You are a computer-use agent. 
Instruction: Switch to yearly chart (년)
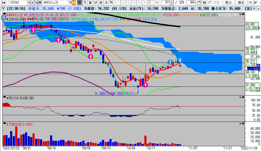[x=96, y=2]
